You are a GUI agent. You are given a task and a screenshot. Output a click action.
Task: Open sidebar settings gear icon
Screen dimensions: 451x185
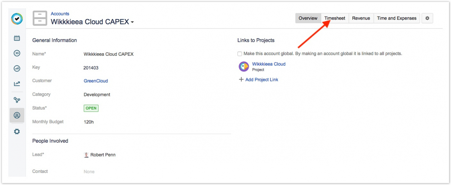tap(17, 132)
